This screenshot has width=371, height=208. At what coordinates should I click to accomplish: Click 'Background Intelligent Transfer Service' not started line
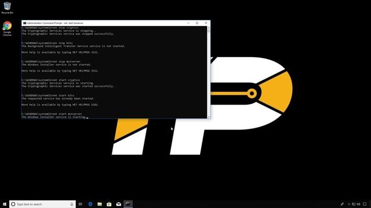click(x=73, y=46)
